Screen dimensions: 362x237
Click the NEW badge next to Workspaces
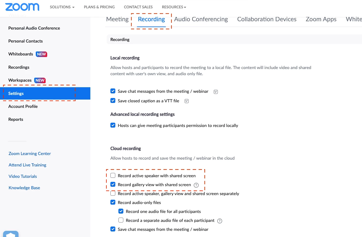(40, 80)
